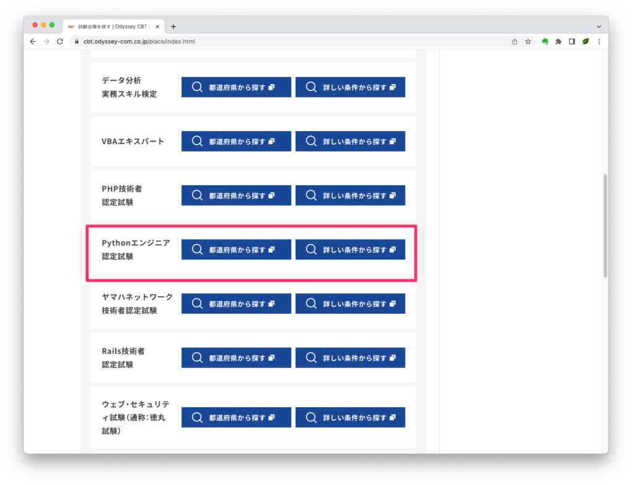
Task: Open the Extensions puzzle piece icon
Action: pos(559,41)
